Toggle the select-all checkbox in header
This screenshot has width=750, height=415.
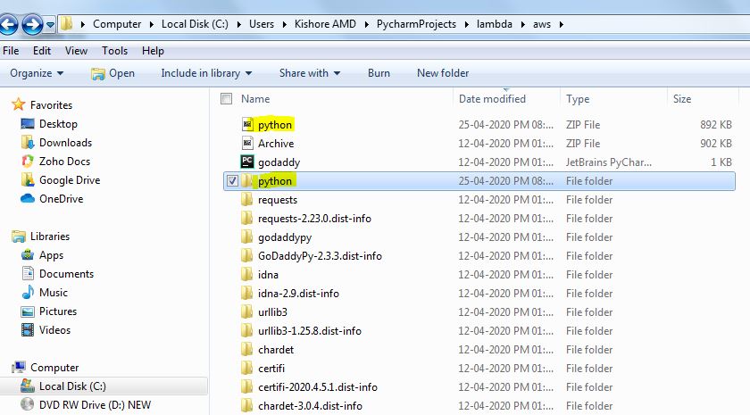pyautogui.click(x=226, y=99)
